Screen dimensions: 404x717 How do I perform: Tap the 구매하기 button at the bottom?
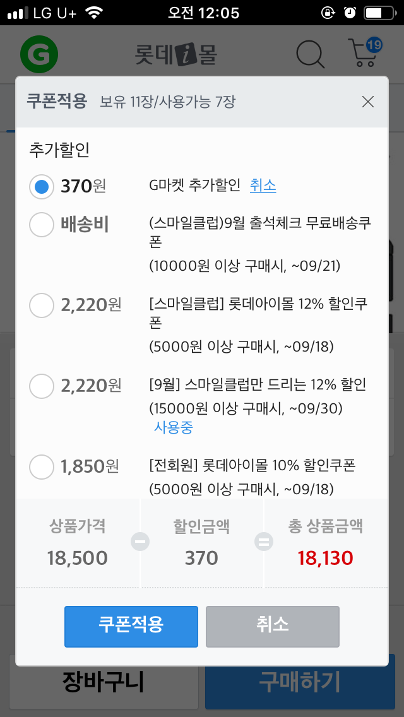coord(300,682)
